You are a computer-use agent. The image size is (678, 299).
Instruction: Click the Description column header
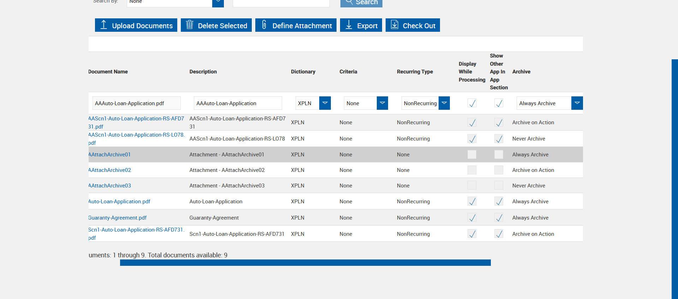[x=203, y=72]
